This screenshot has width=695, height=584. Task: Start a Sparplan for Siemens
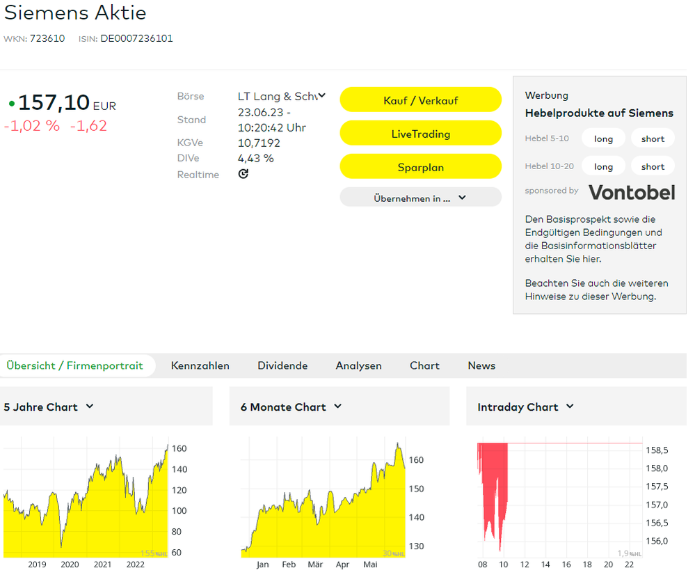click(x=420, y=167)
